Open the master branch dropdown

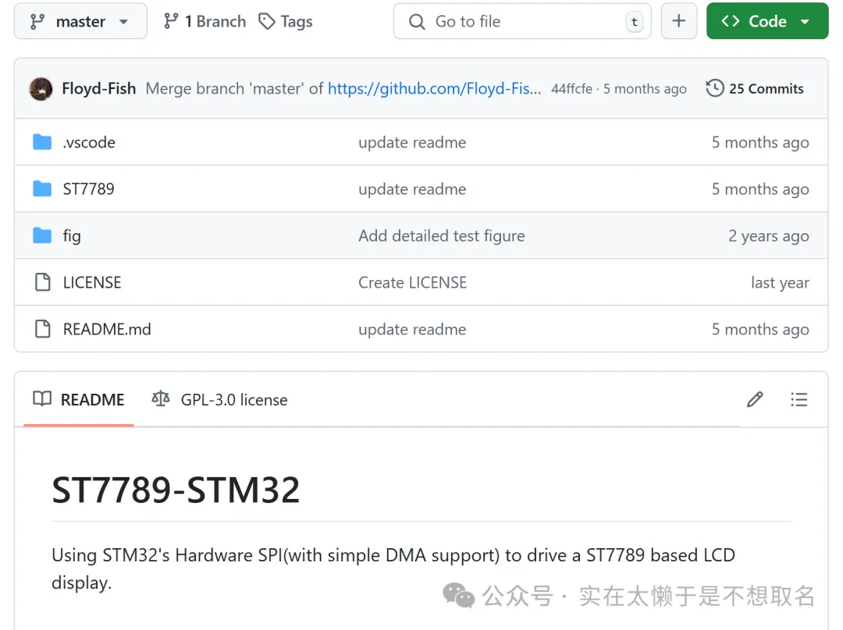[80, 22]
